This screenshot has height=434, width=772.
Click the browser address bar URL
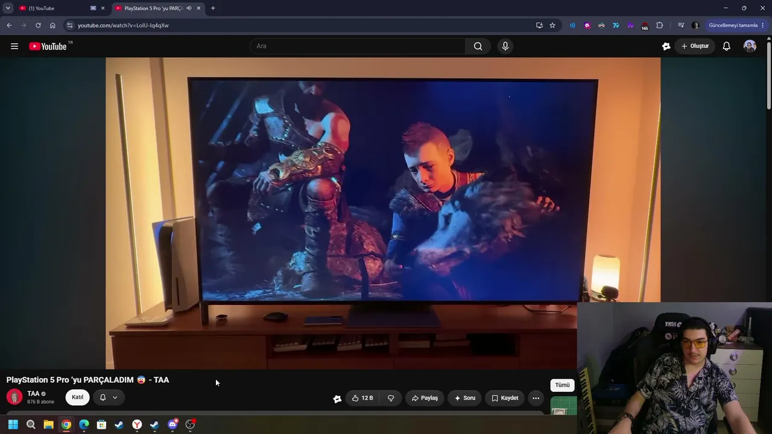(123, 25)
